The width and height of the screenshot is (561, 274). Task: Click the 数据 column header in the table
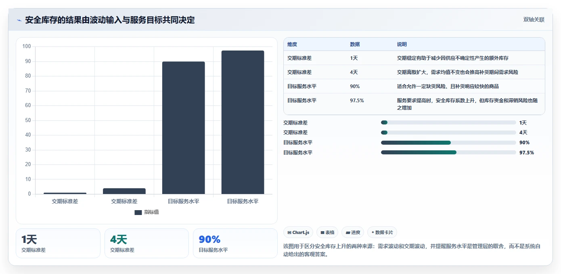click(355, 44)
